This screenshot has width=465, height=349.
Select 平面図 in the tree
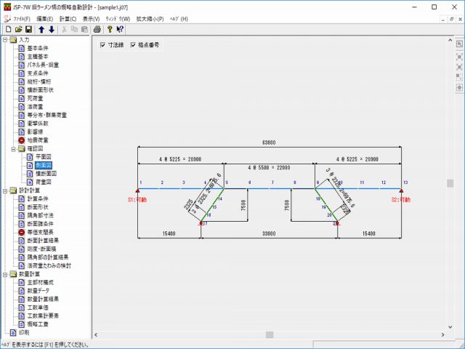(44, 156)
